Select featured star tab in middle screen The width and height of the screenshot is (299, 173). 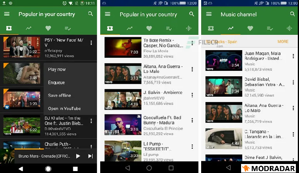click(x=110, y=29)
